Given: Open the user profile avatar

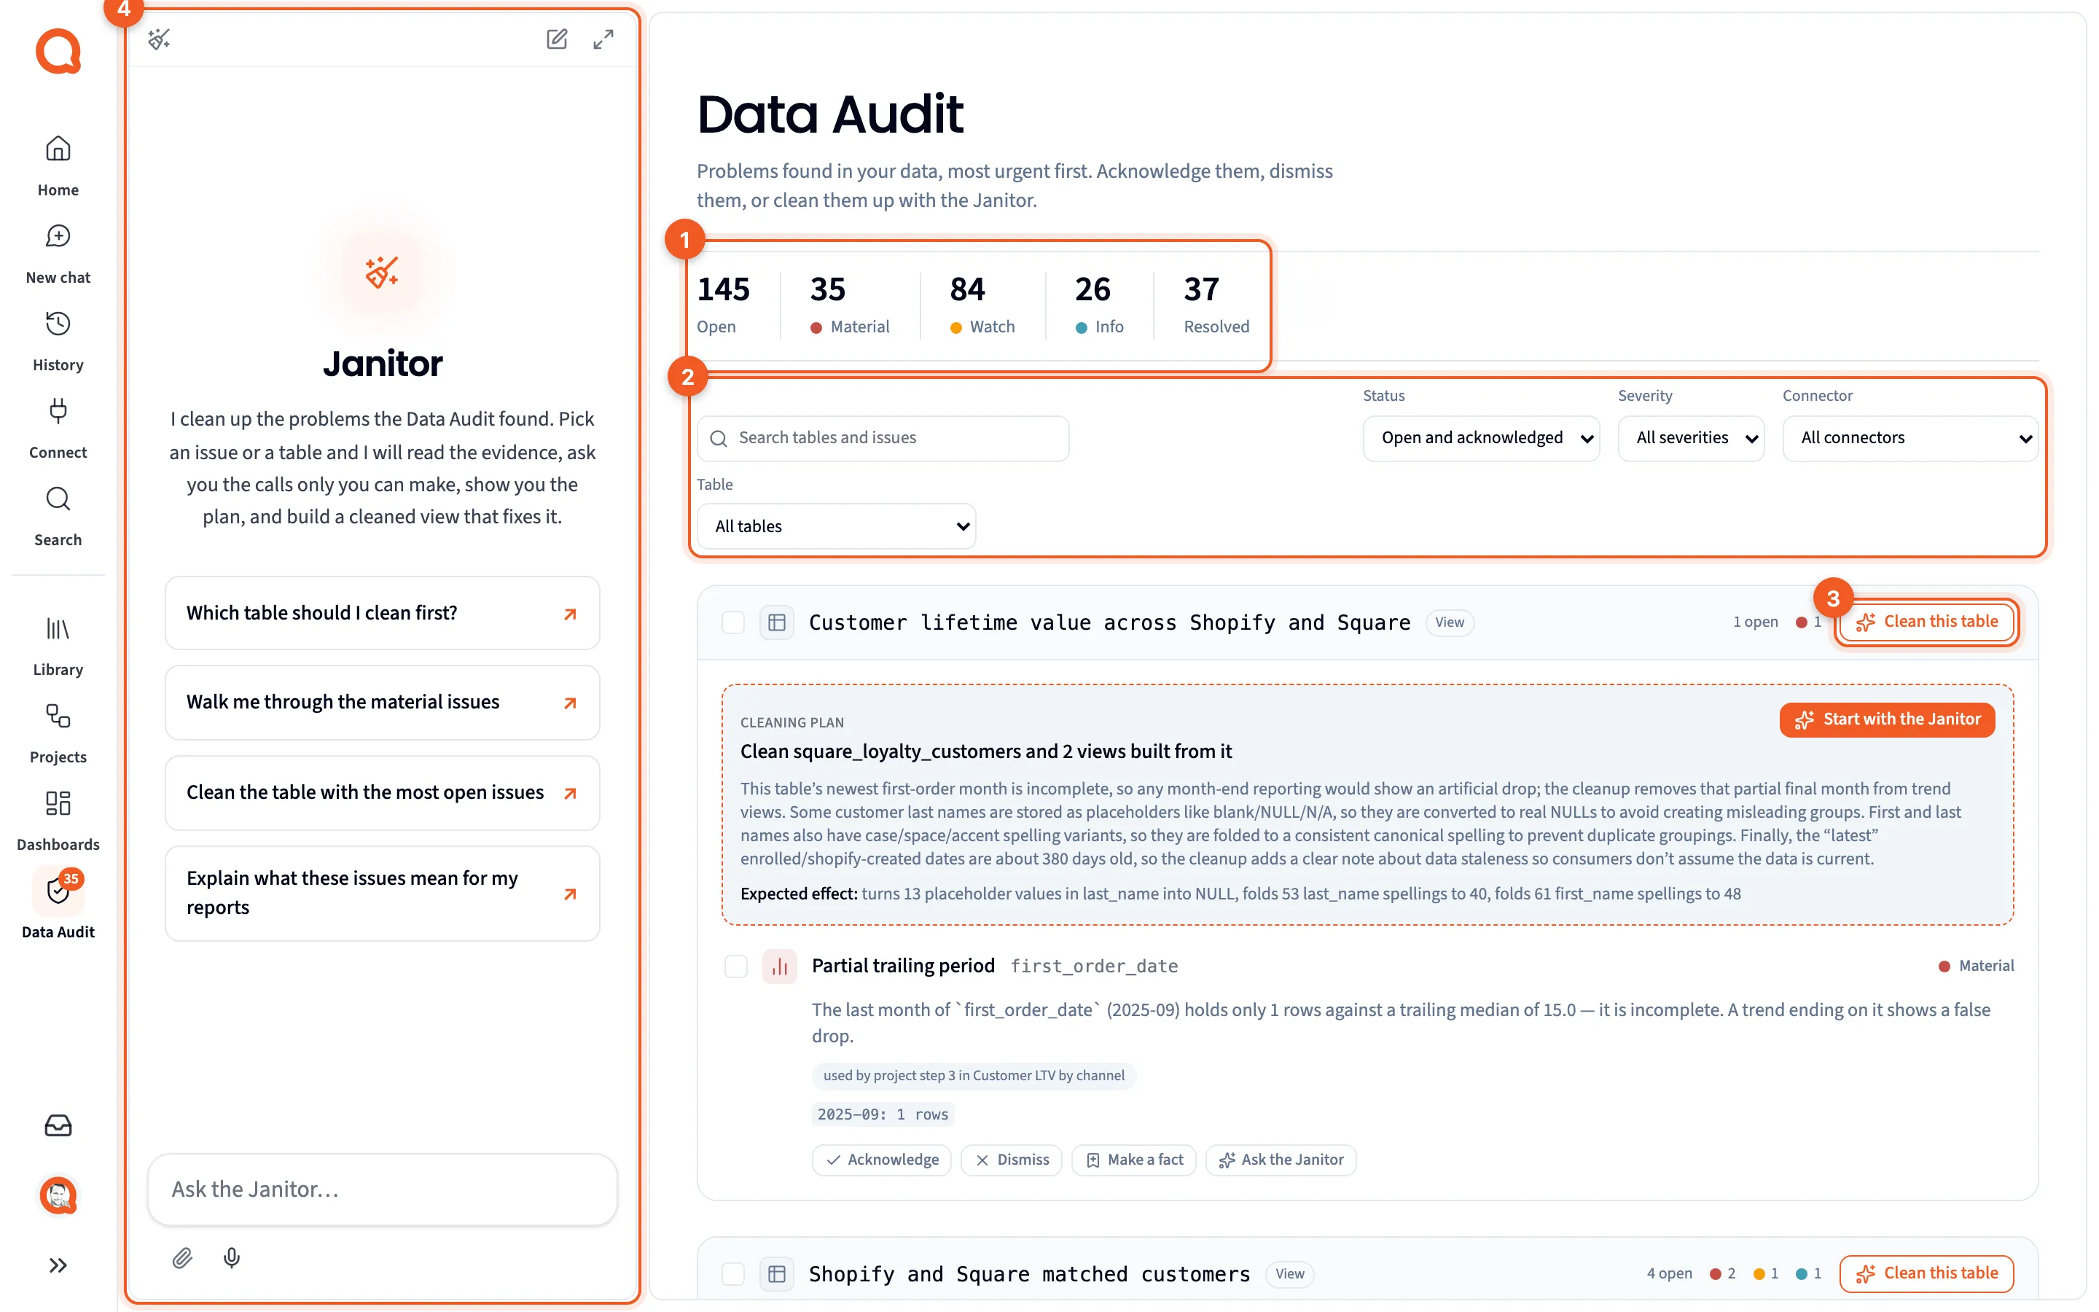Looking at the screenshot, I should point(58,1195).
